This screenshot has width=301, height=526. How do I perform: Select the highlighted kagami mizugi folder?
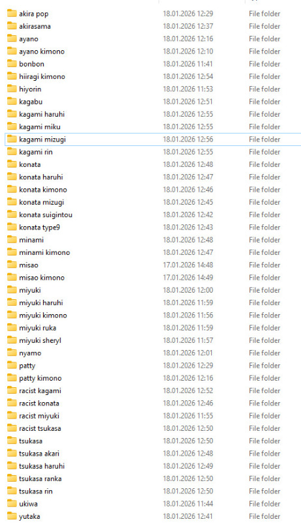(x=153, y=139)
